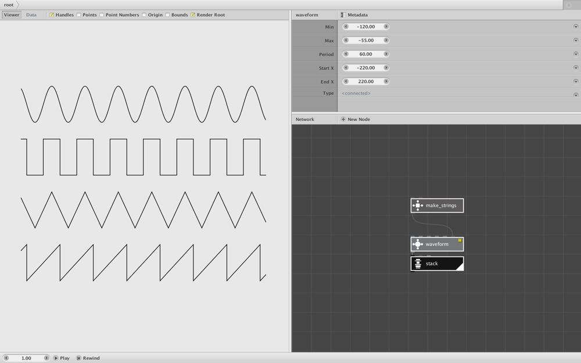Viewport: 581px width, 363px height.
Task: Toggle the Handles checkbox
Action: tap(52, 15)
